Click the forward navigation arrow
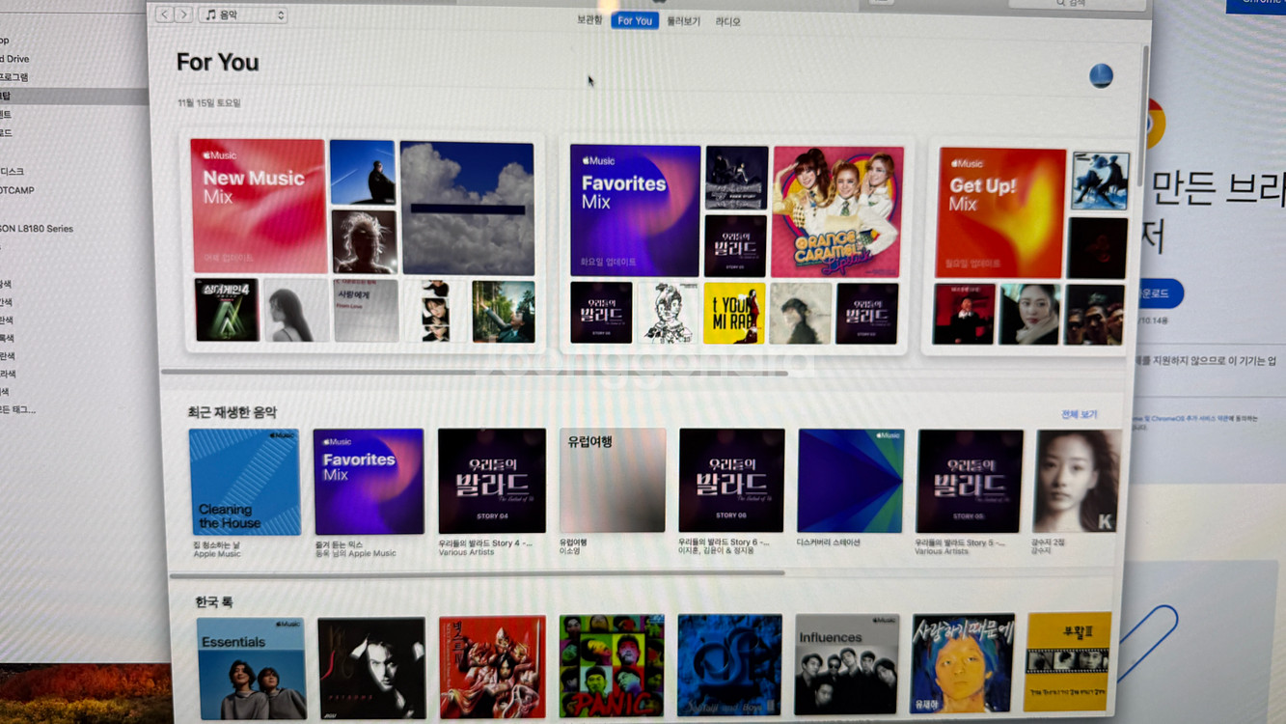 point(183,14)
